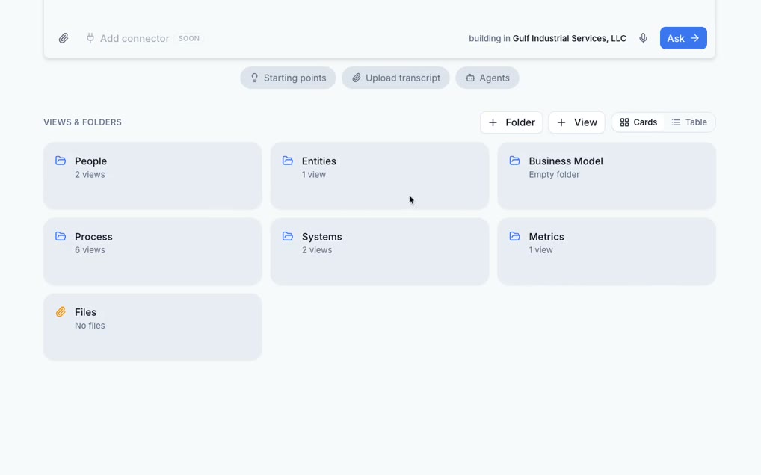Viewport: 761px width, 475px height.
Task: Click the paperclip icon on Upload transcript
Action: (357, 78)
